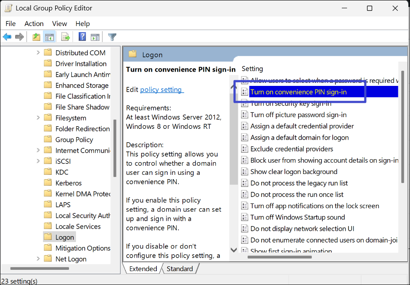
Task: Toggle the Show/Hide Action Pane icon
Action: (x=95, y=37)
